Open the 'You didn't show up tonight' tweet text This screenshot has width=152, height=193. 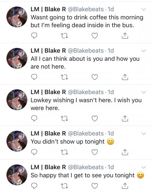pyautogui.click(x=73, y=142)
